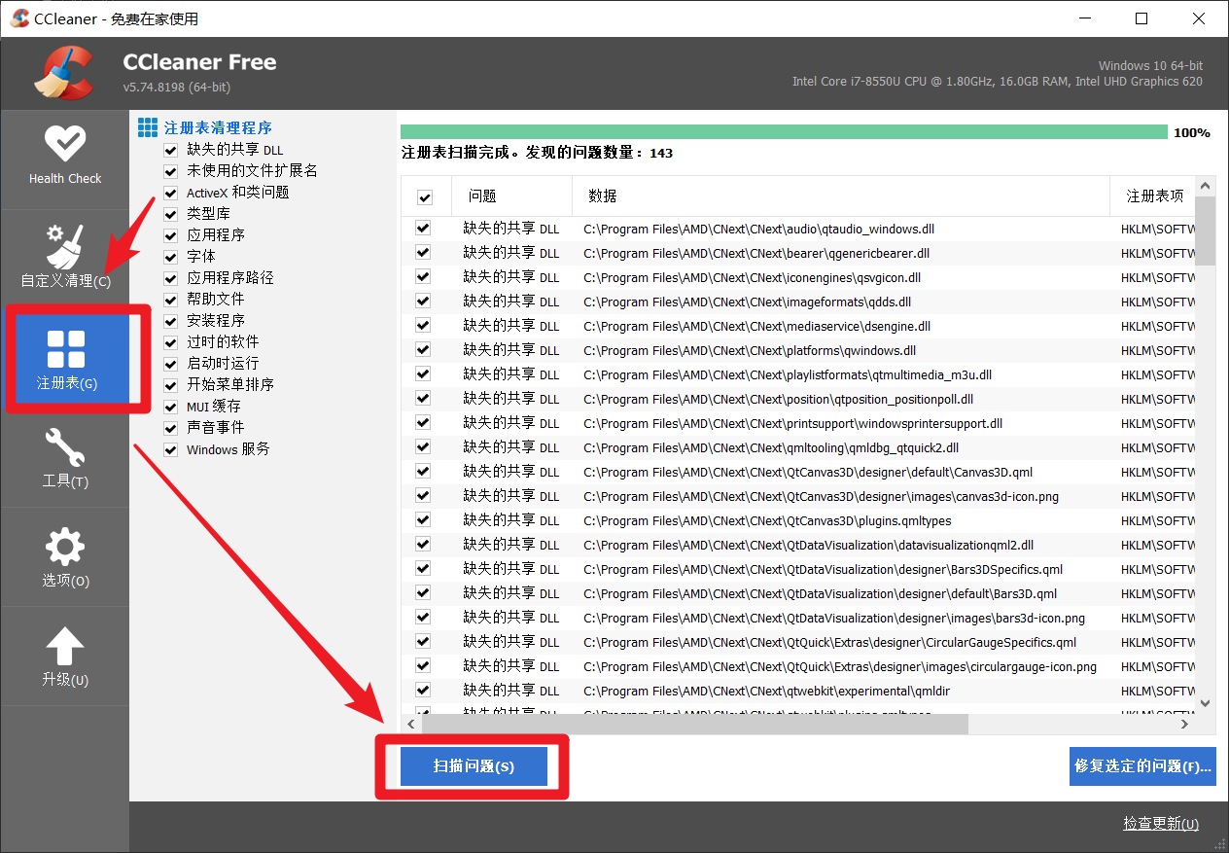Open the 检查更新(U) link
This screenshot has width=1229, height=853.
(1161, 824)
